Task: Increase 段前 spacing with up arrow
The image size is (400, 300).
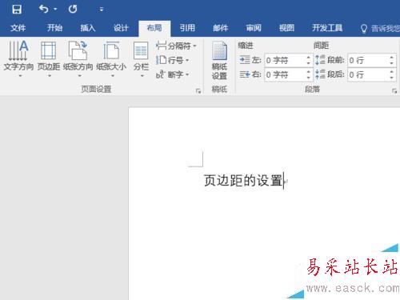Action: [391, 58]
